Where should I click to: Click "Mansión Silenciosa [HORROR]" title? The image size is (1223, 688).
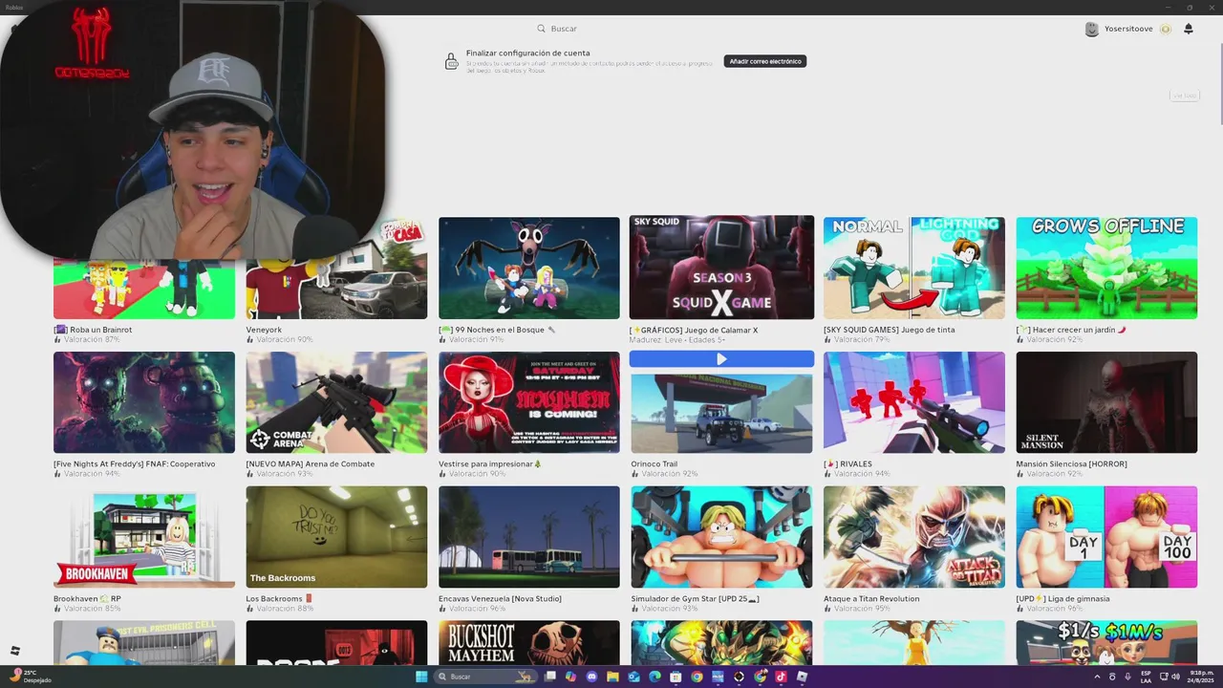pos(1071,464)
